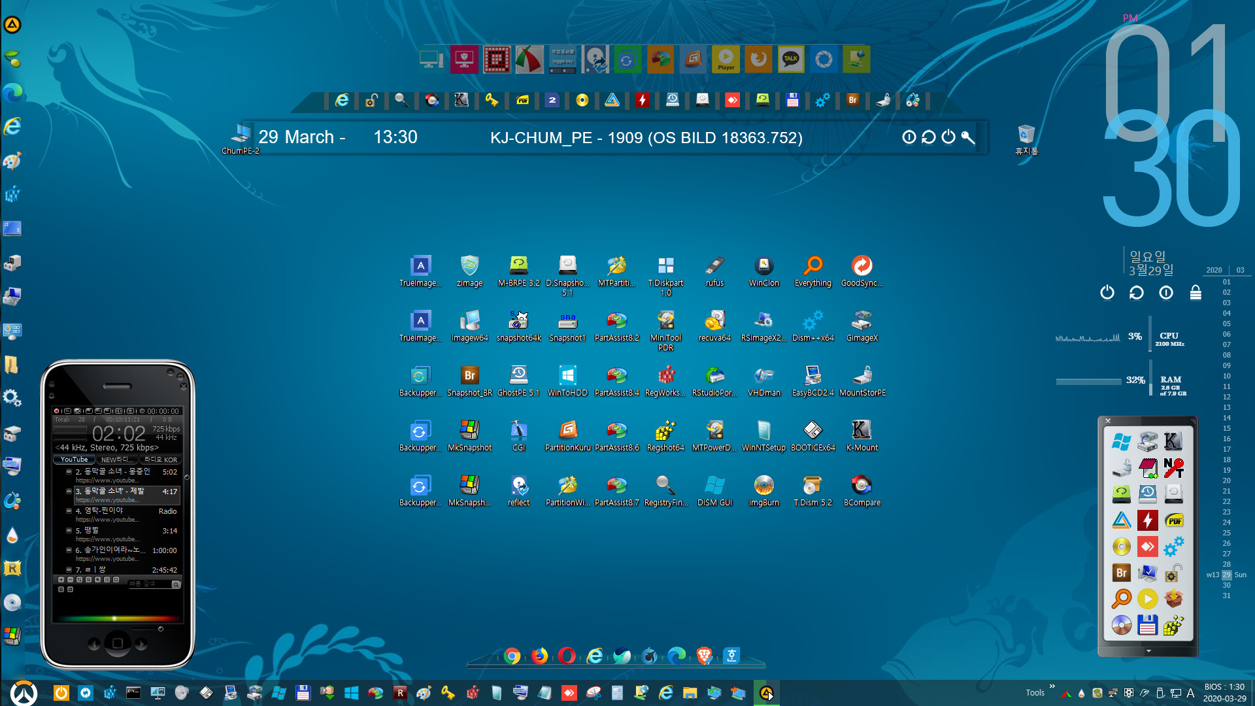Launch the ImgBurn disc burner icon
The image size is (1255, 706).
[763, 491]
